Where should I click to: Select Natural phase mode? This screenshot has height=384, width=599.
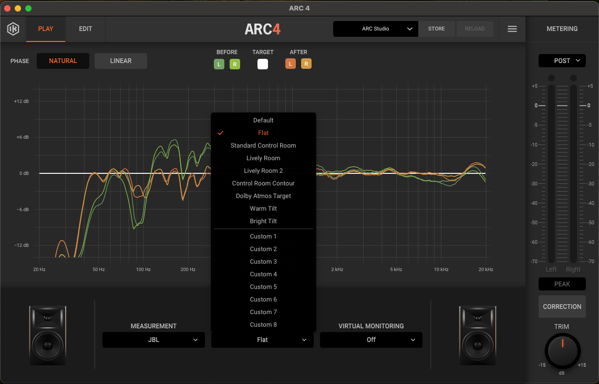tap(63, 61)
